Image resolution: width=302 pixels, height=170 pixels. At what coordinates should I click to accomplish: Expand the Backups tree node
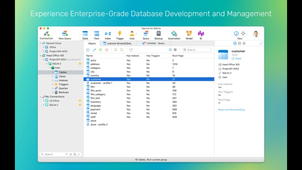point(52,92)
